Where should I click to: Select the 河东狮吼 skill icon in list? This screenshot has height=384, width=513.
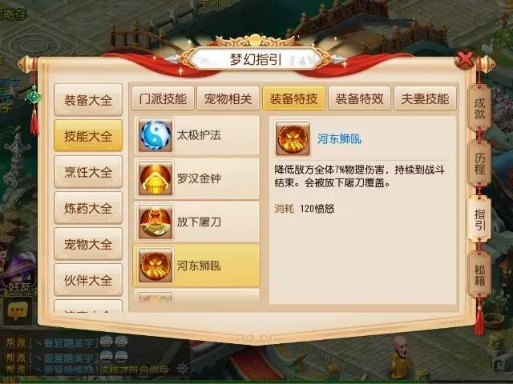pyautogui.click(x=156, y=265)
